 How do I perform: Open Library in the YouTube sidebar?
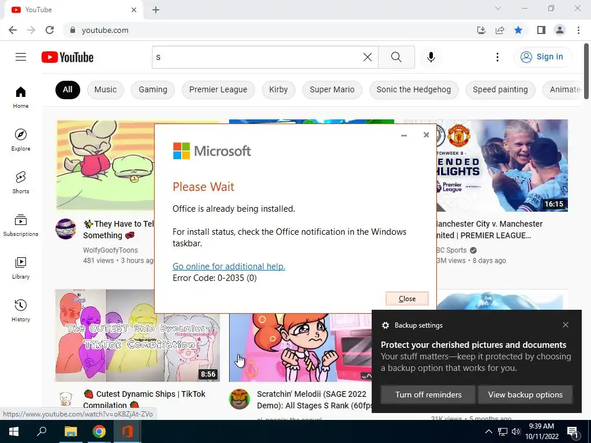[x=21, y=268]
